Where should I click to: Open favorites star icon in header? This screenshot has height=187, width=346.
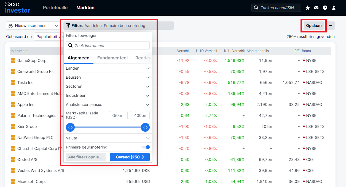click(308, 8)
